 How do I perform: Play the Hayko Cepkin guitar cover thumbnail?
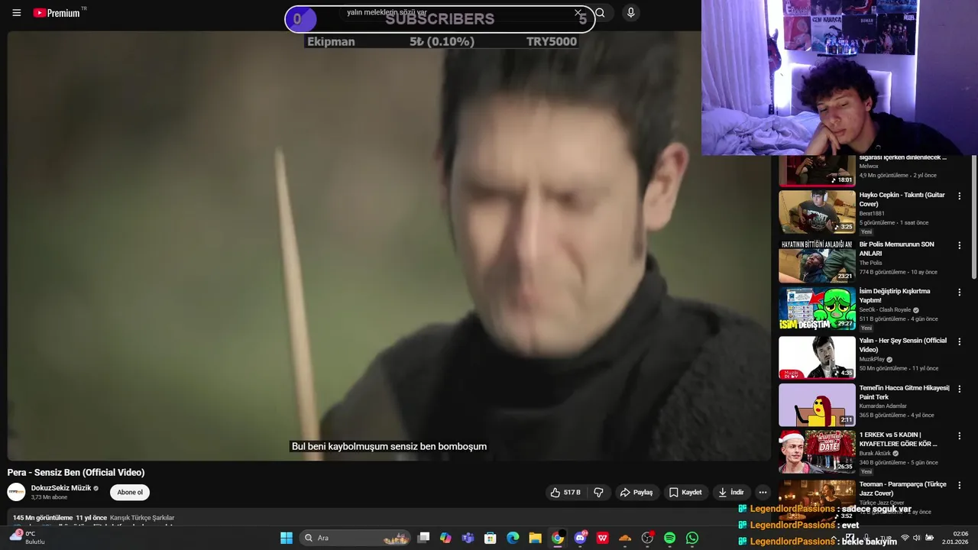(x=817, y=212)
